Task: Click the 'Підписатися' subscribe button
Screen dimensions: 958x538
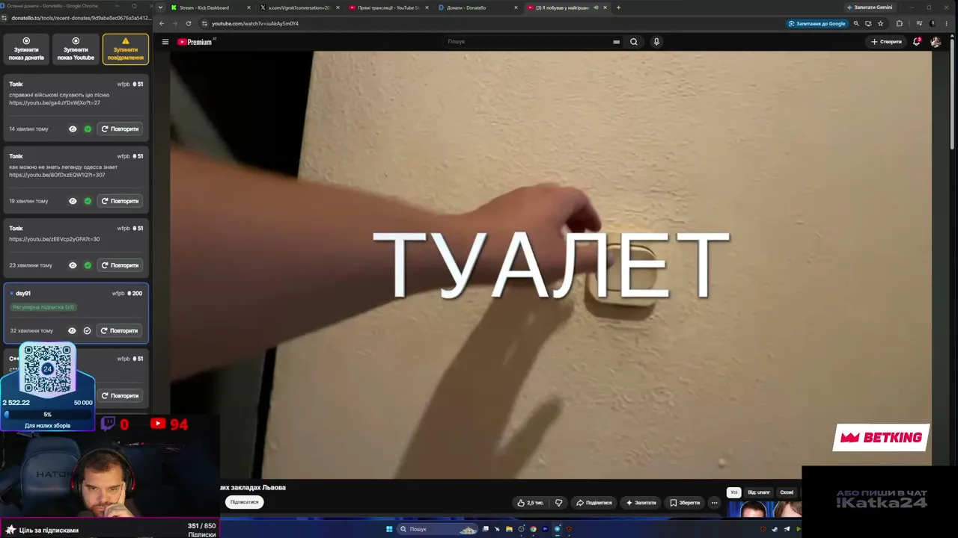Action: [x=244, y=502]
